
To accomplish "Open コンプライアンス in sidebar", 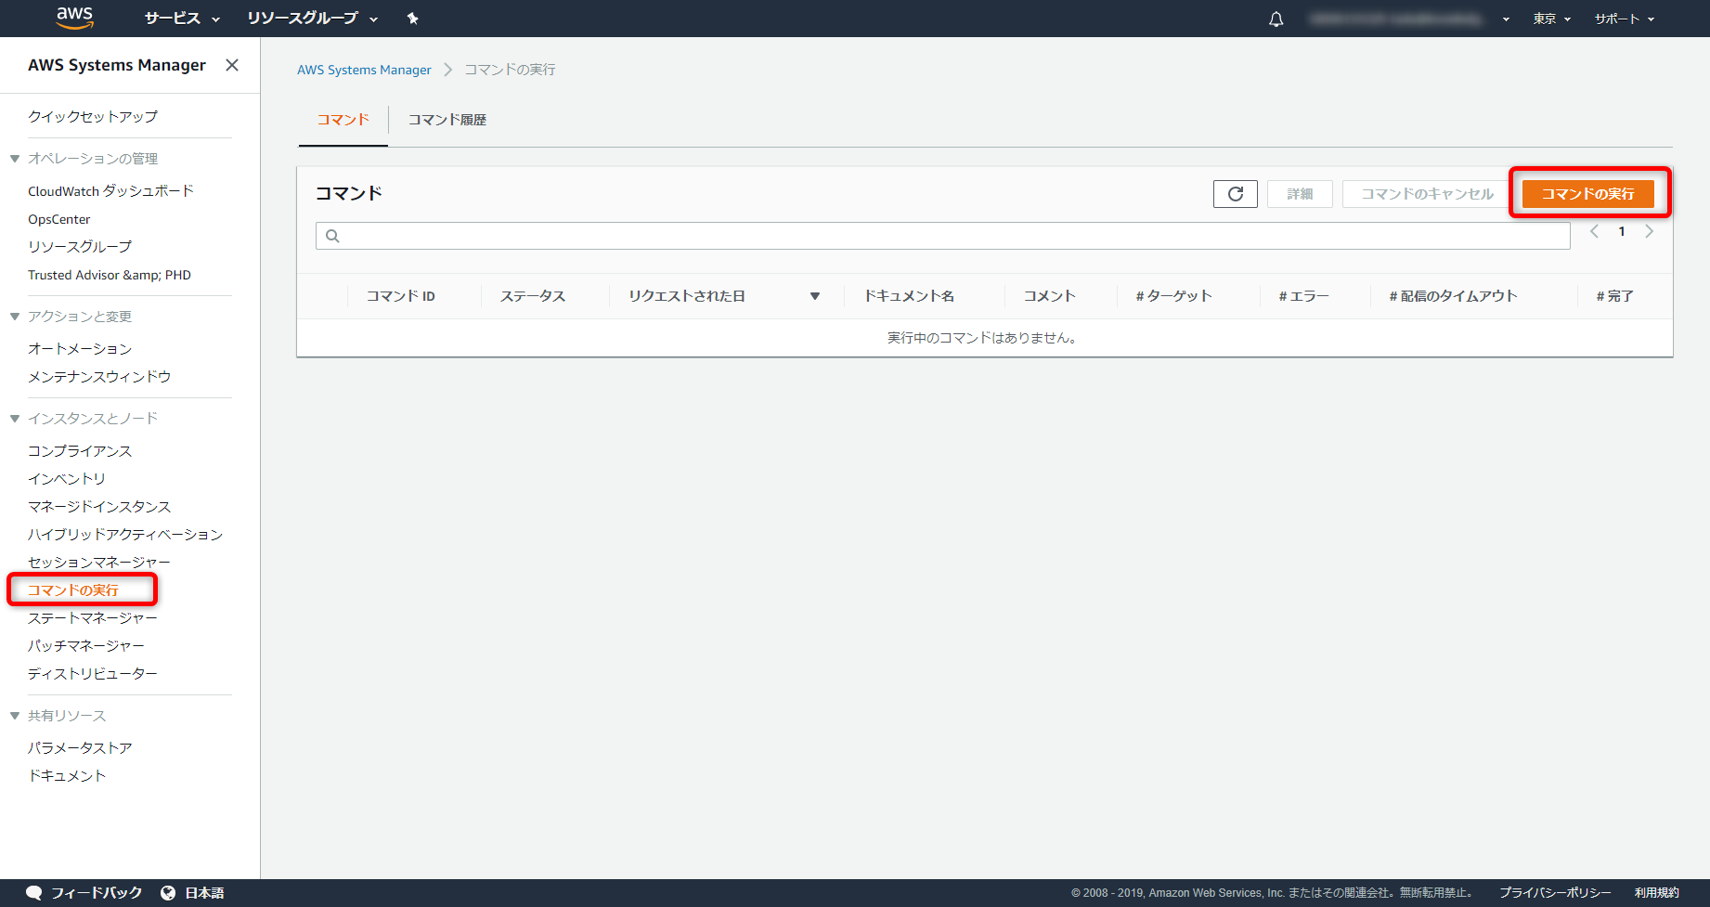I will (80, 451).
